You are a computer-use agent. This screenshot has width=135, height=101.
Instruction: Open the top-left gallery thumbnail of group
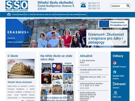coord(46,68)
